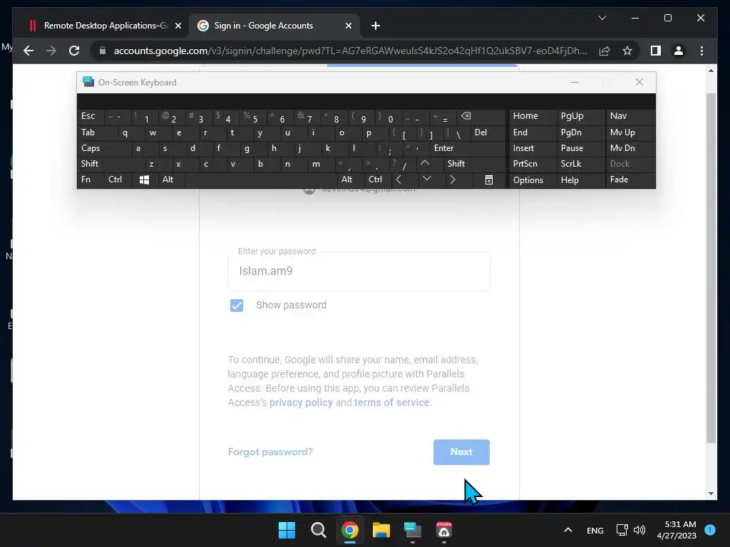730x547 pixels.
Task: Click On-Screen Keyboard taskbar icon
Action: coord(413,530)
